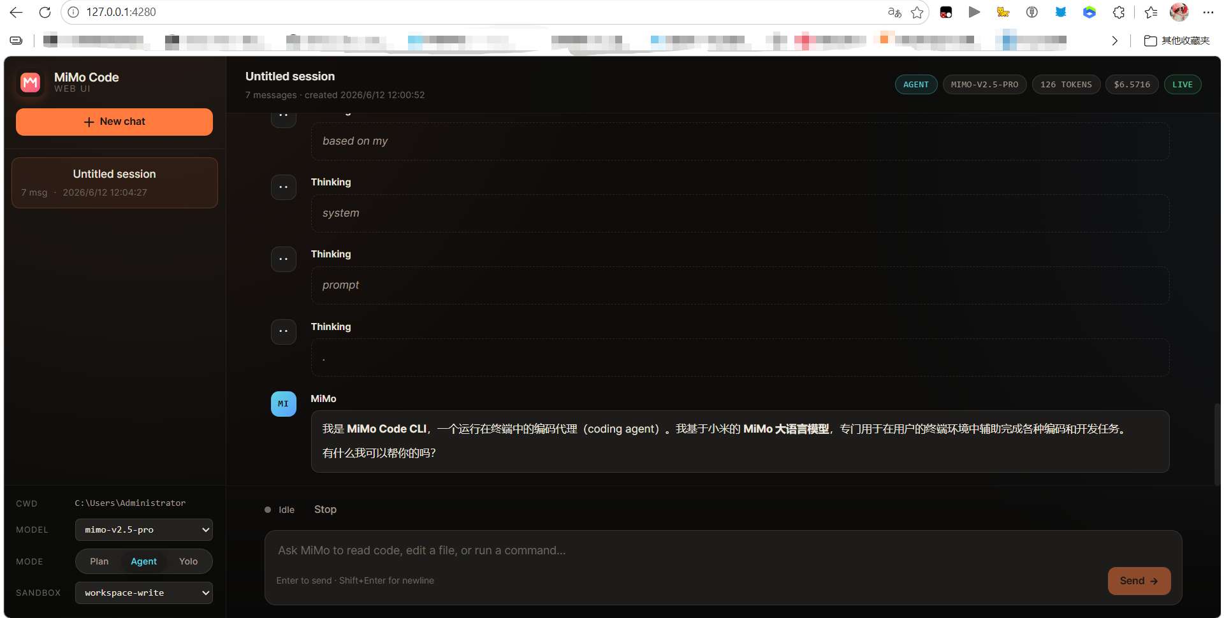Click the 'system' thinking block
Viewport: 1224px width, 618px height.
pyautogui.click(x=740, y=213)
